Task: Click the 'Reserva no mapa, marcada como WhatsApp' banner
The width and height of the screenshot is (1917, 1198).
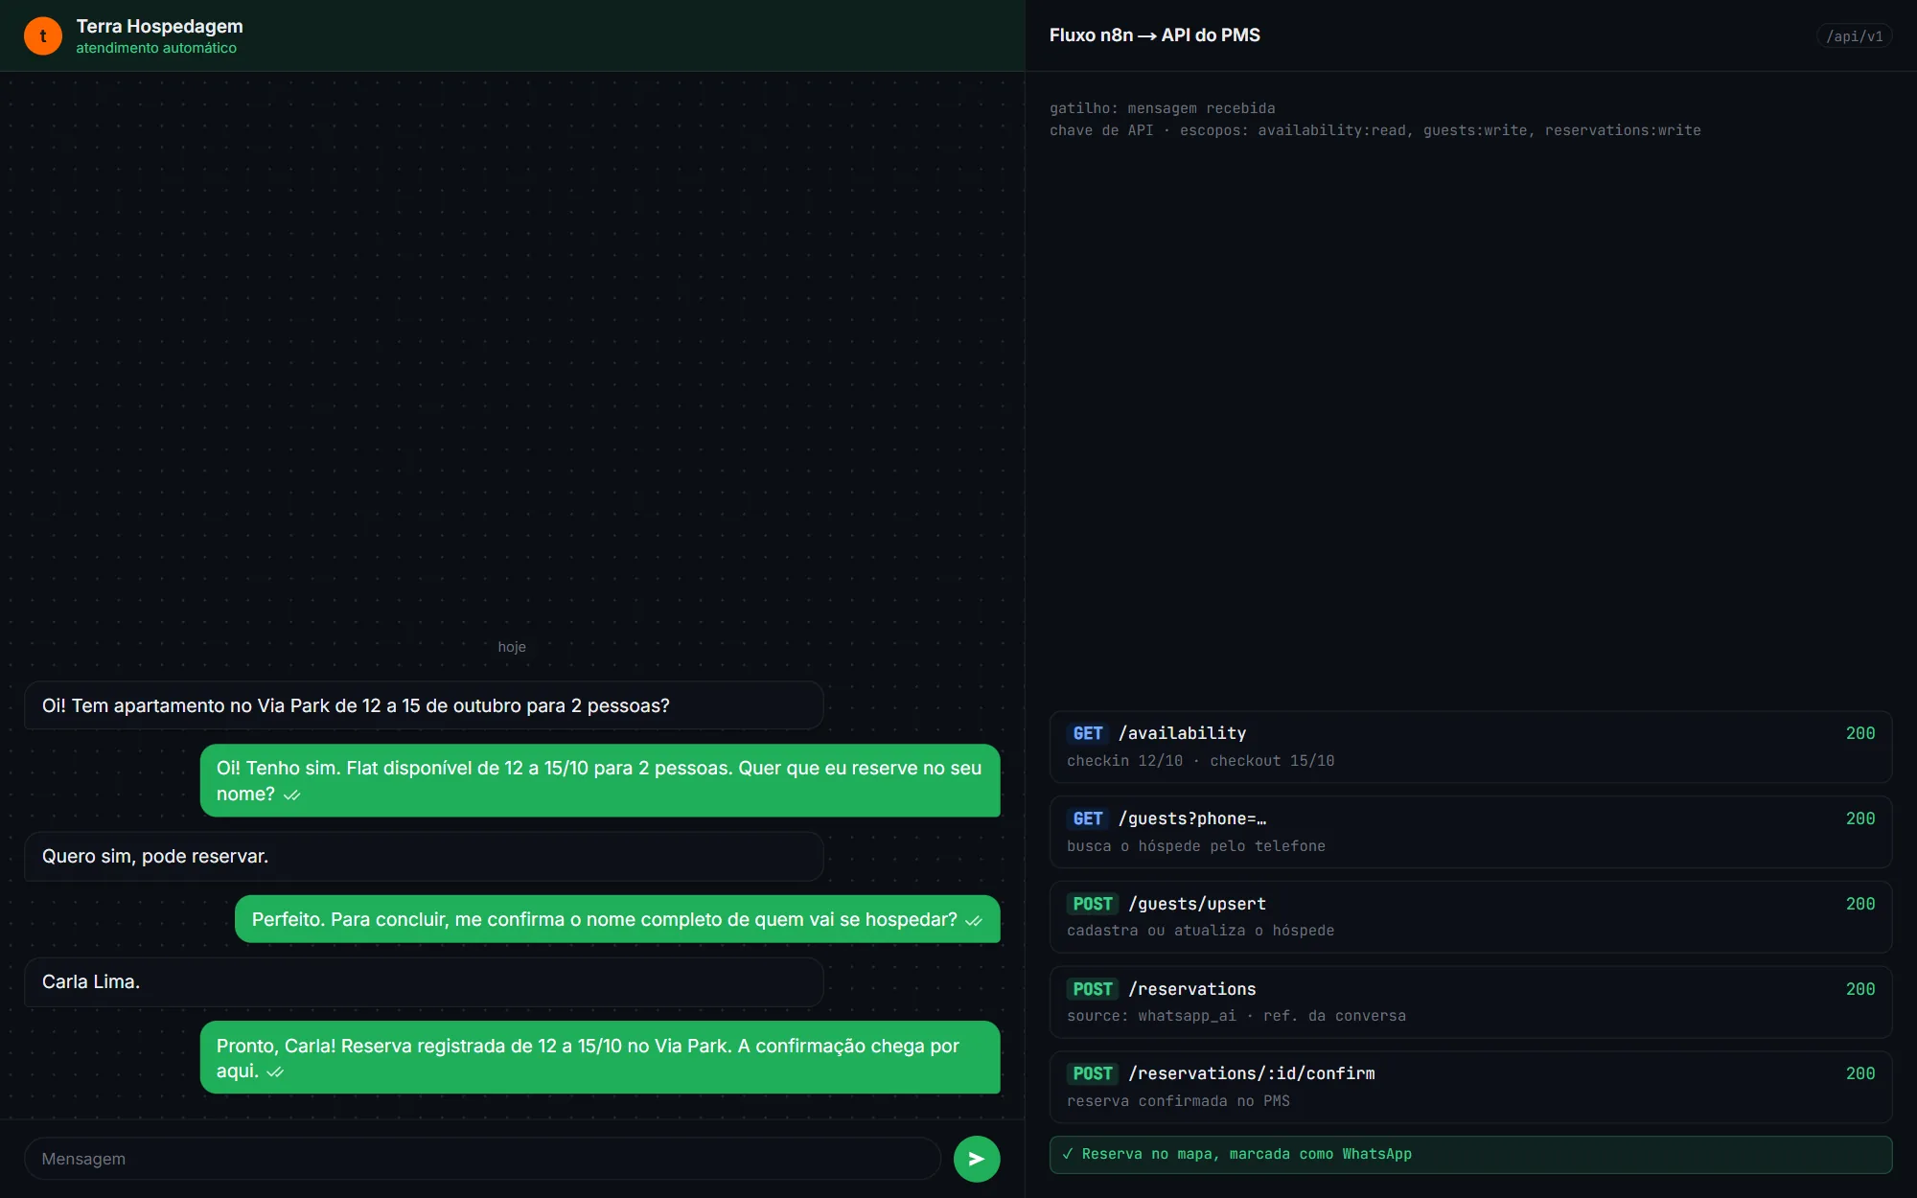Action: coord(1470,1154)
